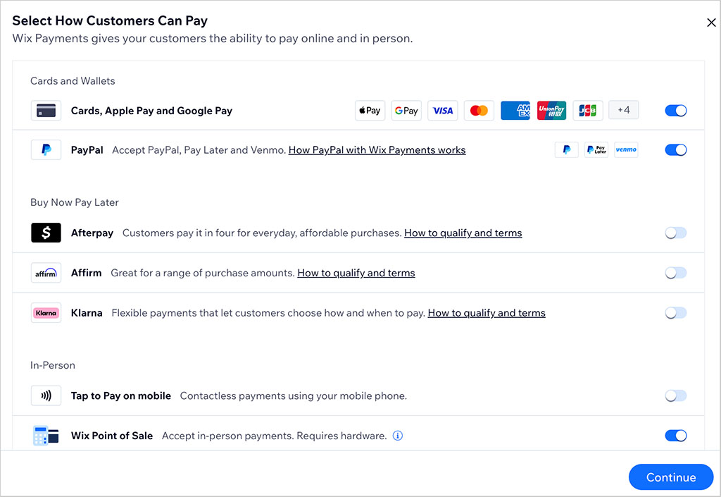Screen dimensions: 721x497
Task: Click the Visa logo badge
Action: pos(443,111)
